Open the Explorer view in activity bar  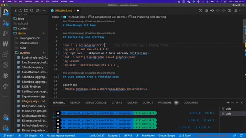tap(5, 12)
